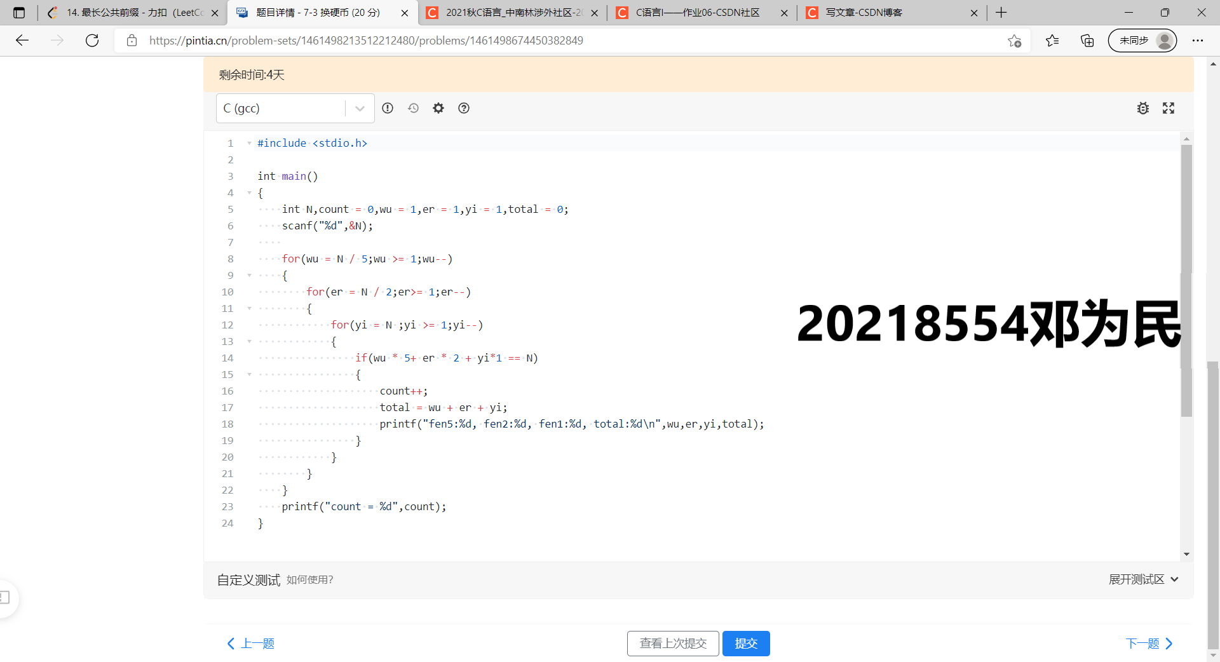Open editor settings gear icon
Screen dimensions: 1220x662
click(x=438, y=108)
